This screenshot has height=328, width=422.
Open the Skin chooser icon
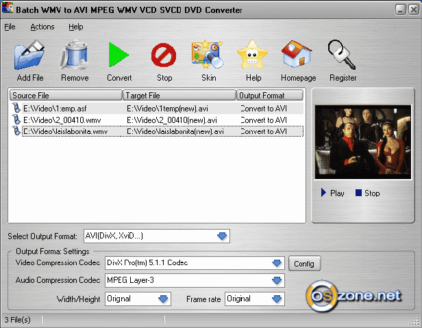coord(208,55)
